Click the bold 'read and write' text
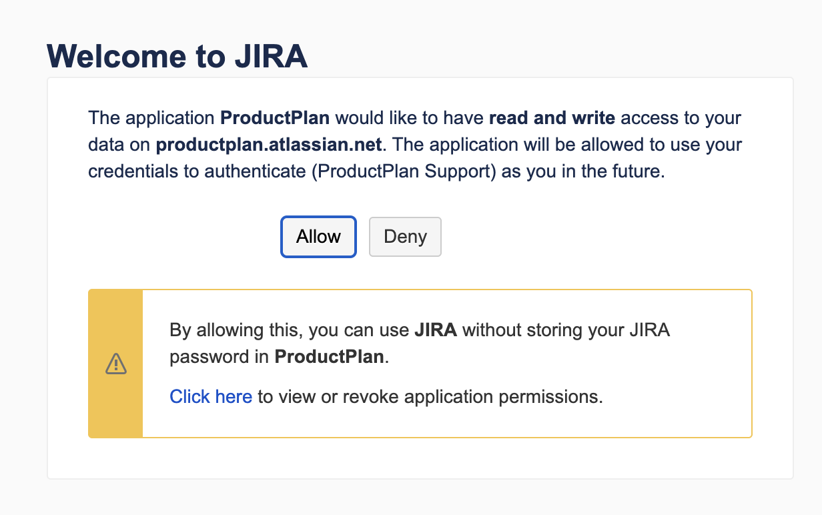 pyautogui.click(x=552, y=117)
